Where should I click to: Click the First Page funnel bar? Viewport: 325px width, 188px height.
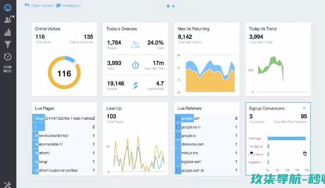point(287,138)
